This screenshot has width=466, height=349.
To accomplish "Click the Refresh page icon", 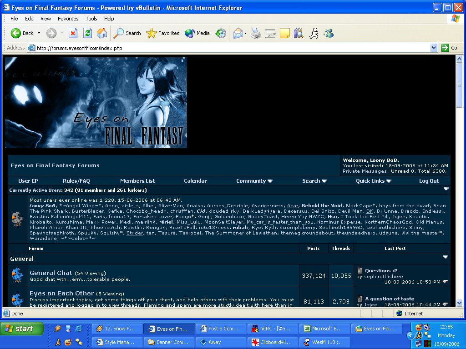I will pyautogui.click(x=87, y=33).
